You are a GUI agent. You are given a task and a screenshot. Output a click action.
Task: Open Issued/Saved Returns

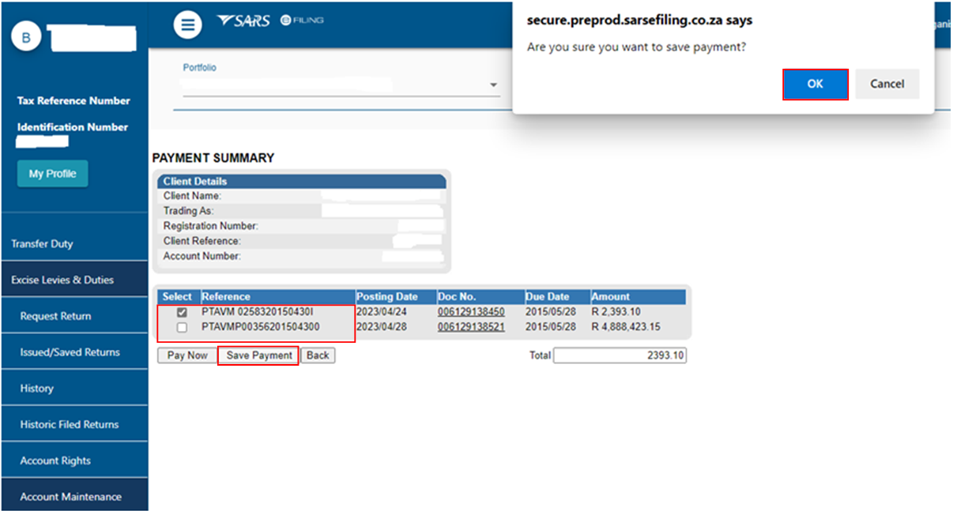click(70, 352)
